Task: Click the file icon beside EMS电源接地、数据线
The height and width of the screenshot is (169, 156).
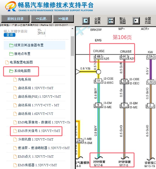Action: pos(15,122)
